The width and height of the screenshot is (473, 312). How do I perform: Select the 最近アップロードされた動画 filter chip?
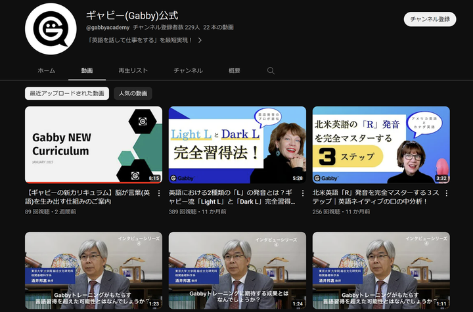coord(67,93)
